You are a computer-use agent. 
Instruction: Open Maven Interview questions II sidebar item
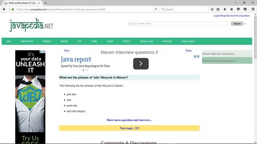(227, 60)
